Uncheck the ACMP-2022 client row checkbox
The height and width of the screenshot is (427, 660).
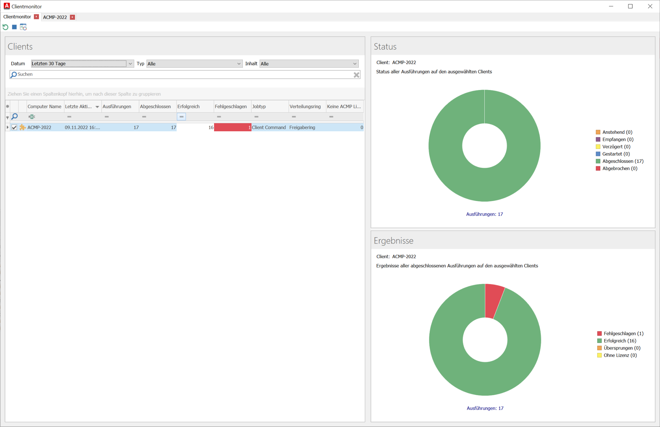tap(14, 127)
